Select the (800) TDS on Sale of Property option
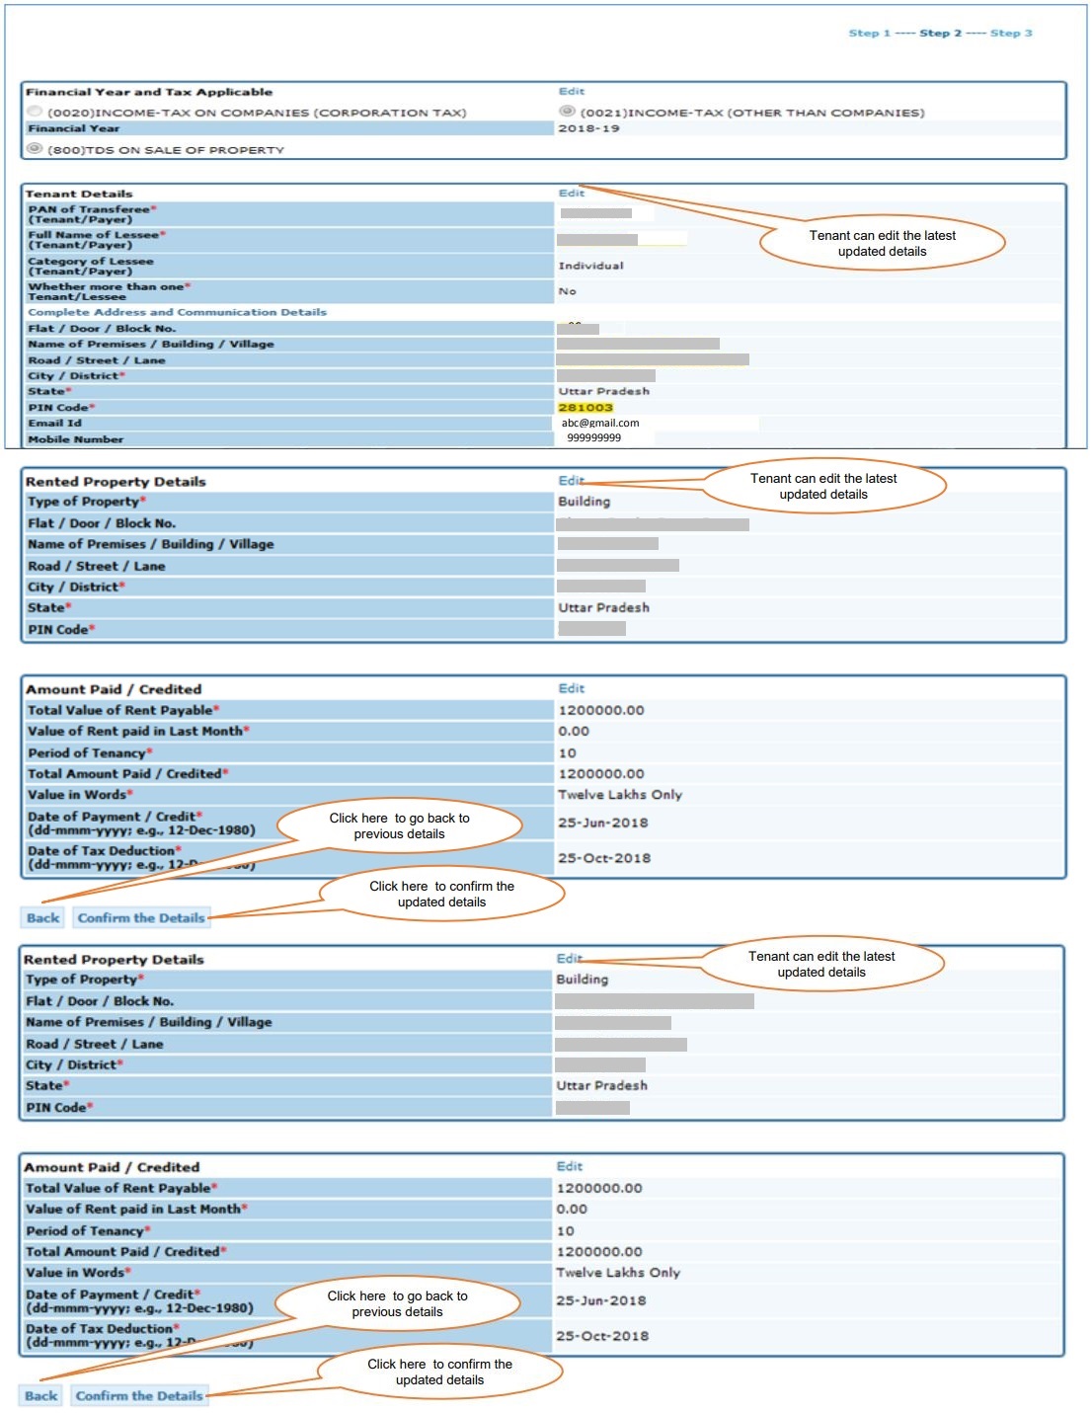The width and height of the screenshot is (1092, 1413). [35, 149]
